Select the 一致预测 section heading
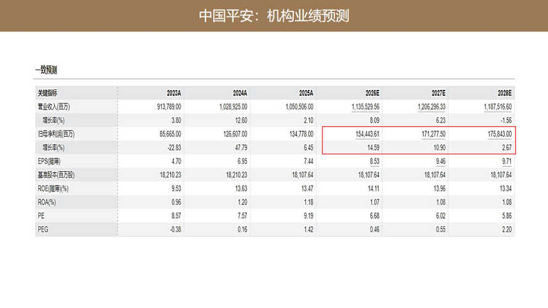 point(46,70)
